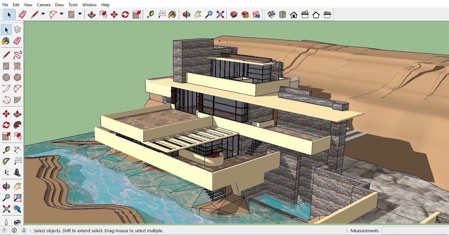Open the 3D Warehouse
The height and width of the screenshot is (235, 449).
point(234,15)
